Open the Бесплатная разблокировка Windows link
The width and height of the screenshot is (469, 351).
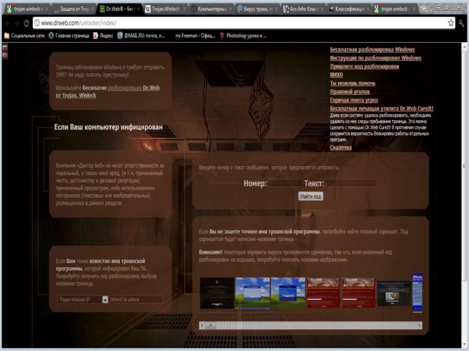[372, 49]
